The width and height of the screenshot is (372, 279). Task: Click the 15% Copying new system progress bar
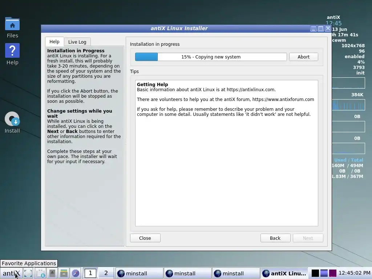click(211, 57)
